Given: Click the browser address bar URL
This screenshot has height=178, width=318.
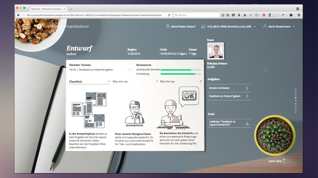Looking at the screenshot, I should pos(94,15).
